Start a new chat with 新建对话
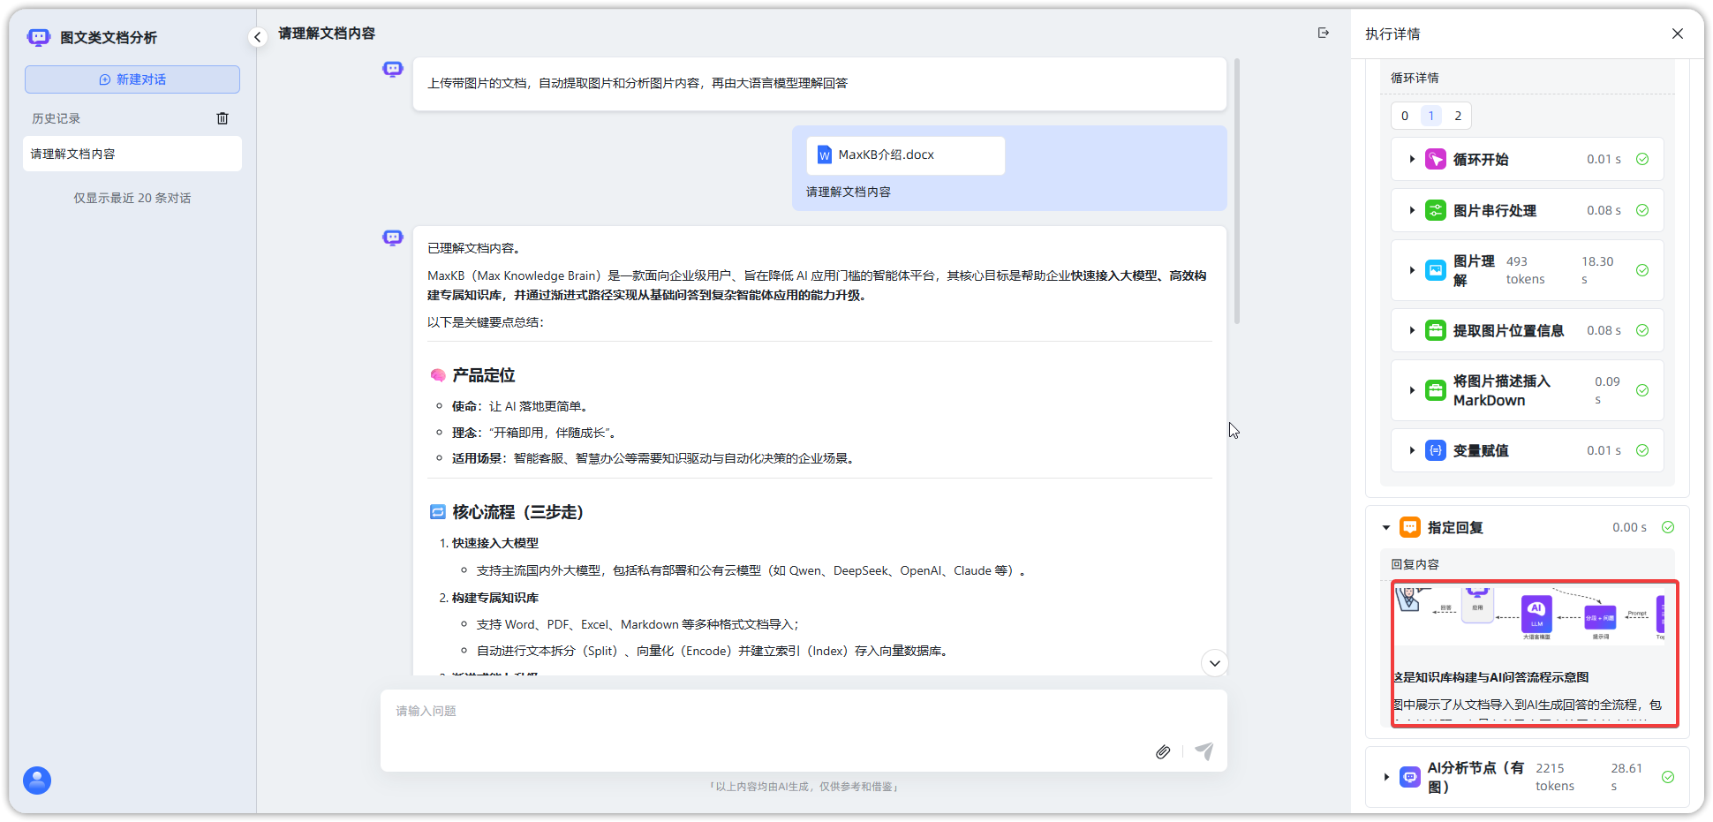 132,79
